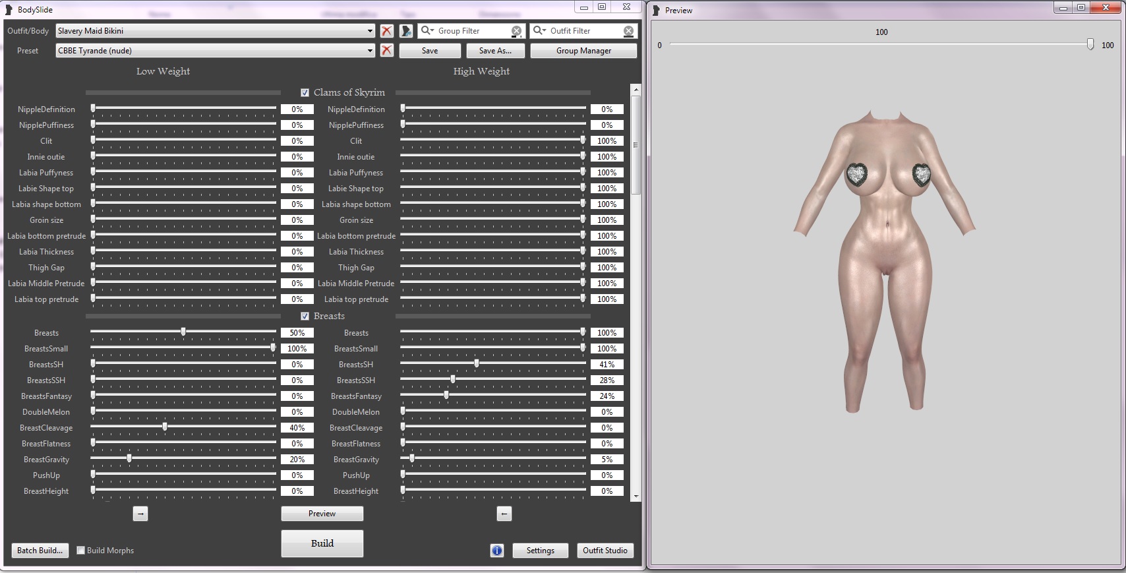Open the Preset dropdown
This screenshot has height=573, width=1126.
coord(216,51)
